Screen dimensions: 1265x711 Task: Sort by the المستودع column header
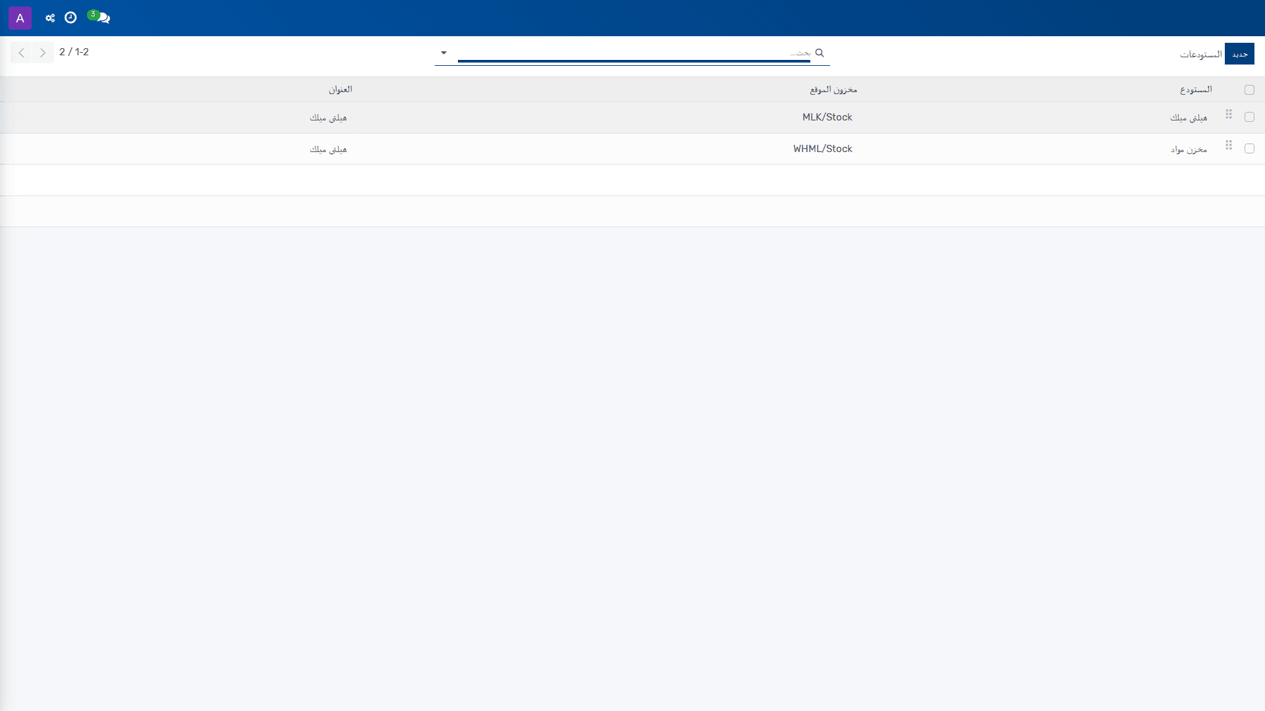[1196, 90]
